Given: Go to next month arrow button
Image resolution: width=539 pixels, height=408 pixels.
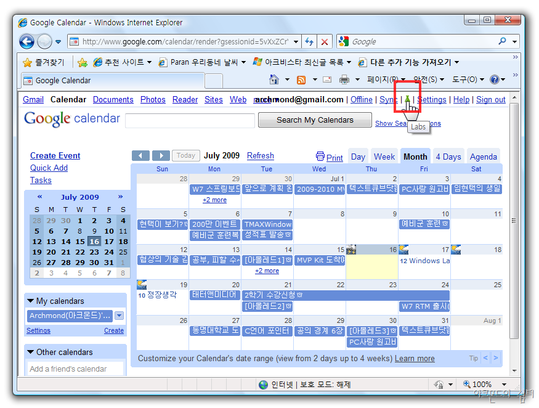Looking at the screenshot, I should pyautogui.click(x=161, y=156).
